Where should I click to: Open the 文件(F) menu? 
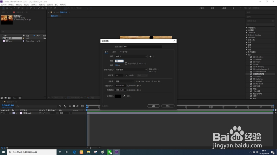[x=4, y=5]
